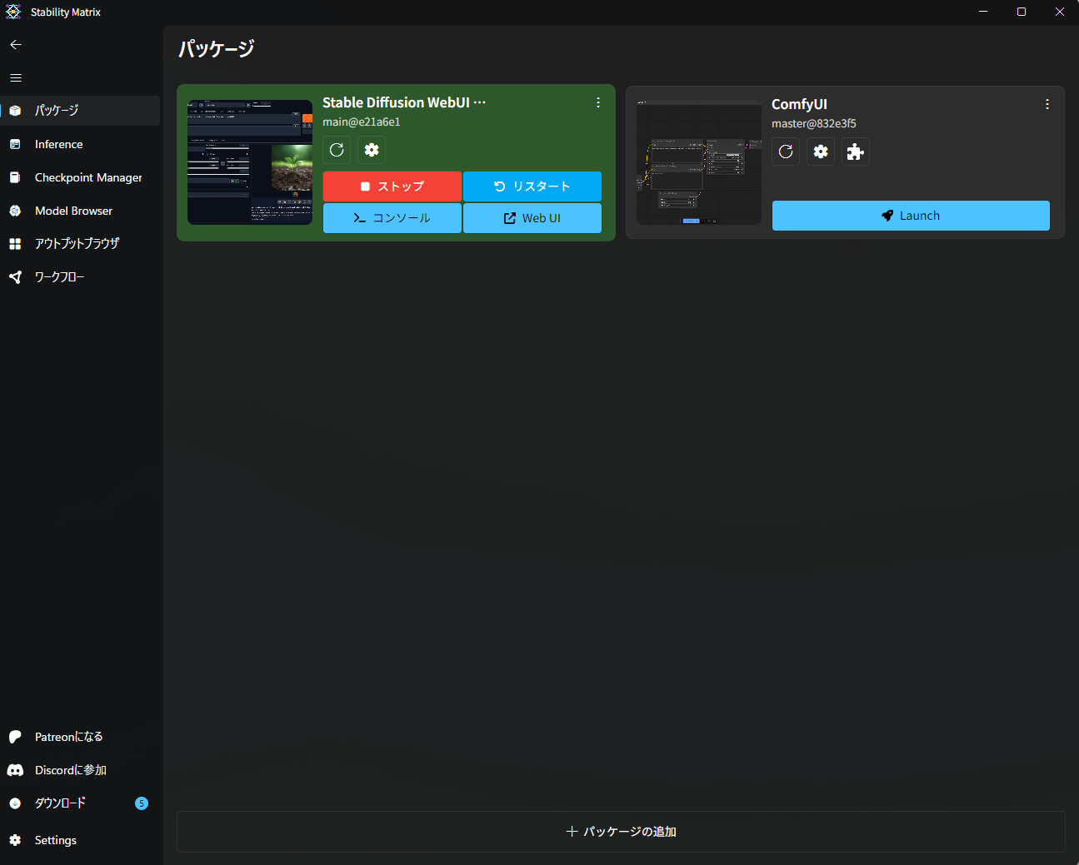Click the back arrow in the sidebar
The width and height of the screenshot is (1079, 865).
click(16, 44)
